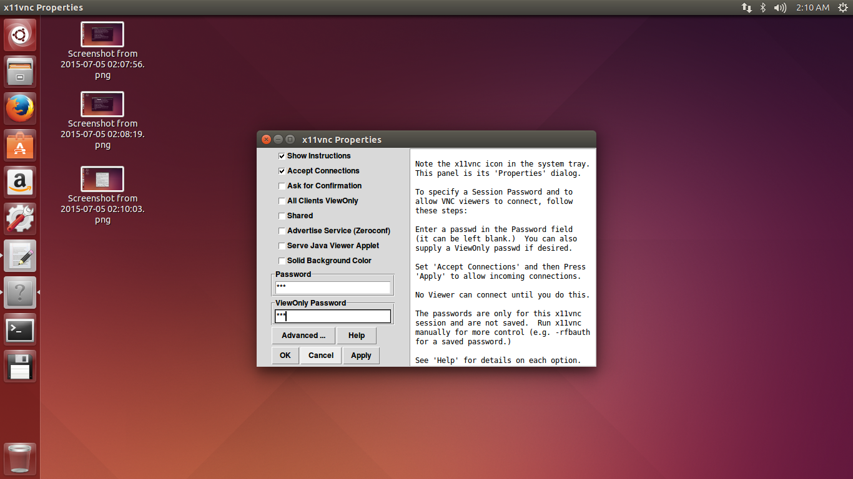
Task: Focus the ViewOnly Password field
Action: pos(333,316)
